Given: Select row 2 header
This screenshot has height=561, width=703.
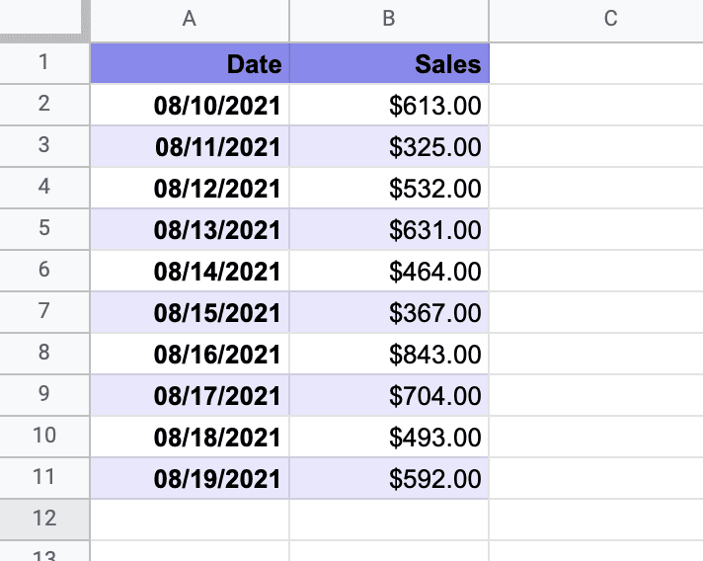Looking at the screenshot, I should (44, 105).
